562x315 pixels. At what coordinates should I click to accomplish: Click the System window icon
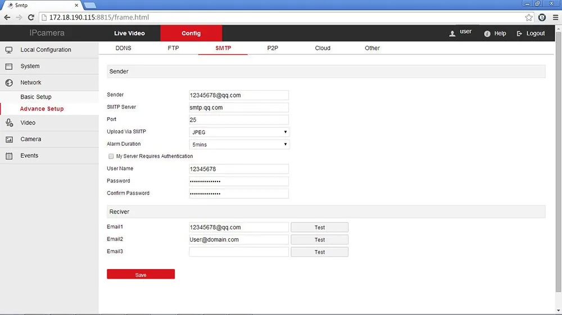(x=9, y=67)
